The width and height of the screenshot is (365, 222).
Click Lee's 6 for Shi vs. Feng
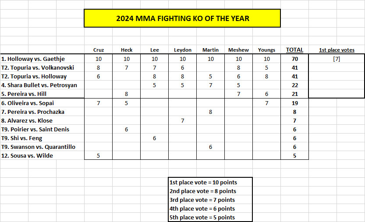pyautogui.click(x=154, y=138)
